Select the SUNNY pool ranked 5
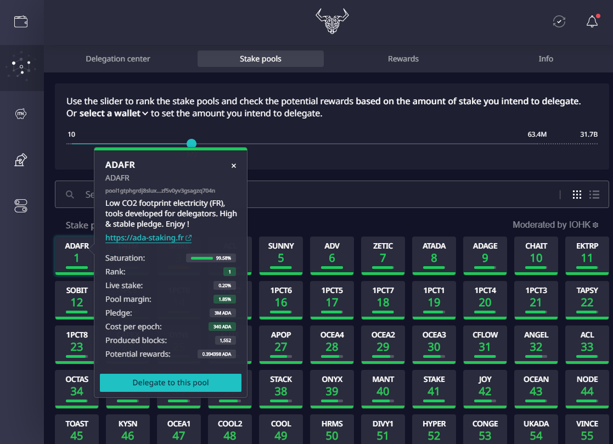The image size is (613, 444). tap(280, 256)
